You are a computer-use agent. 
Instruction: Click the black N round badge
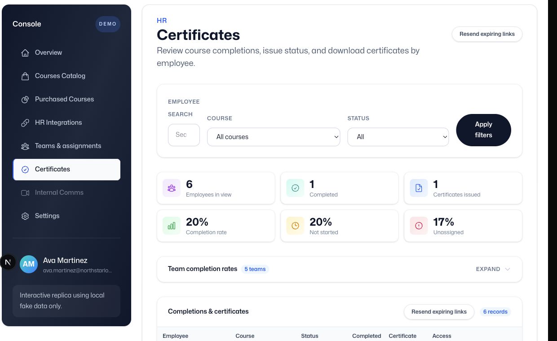(x=8, y=262)
